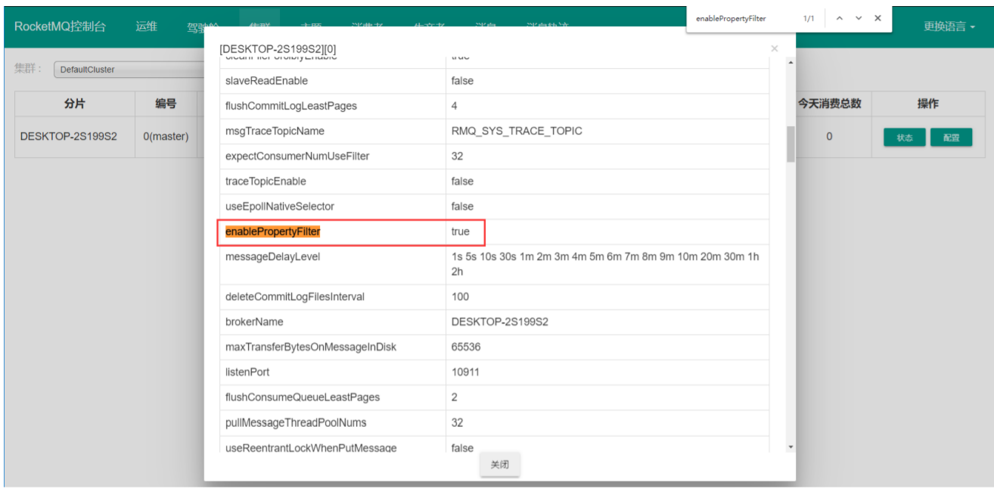
Task: Select the msgTraceTopicName property name
Action: tap(275, 131)
